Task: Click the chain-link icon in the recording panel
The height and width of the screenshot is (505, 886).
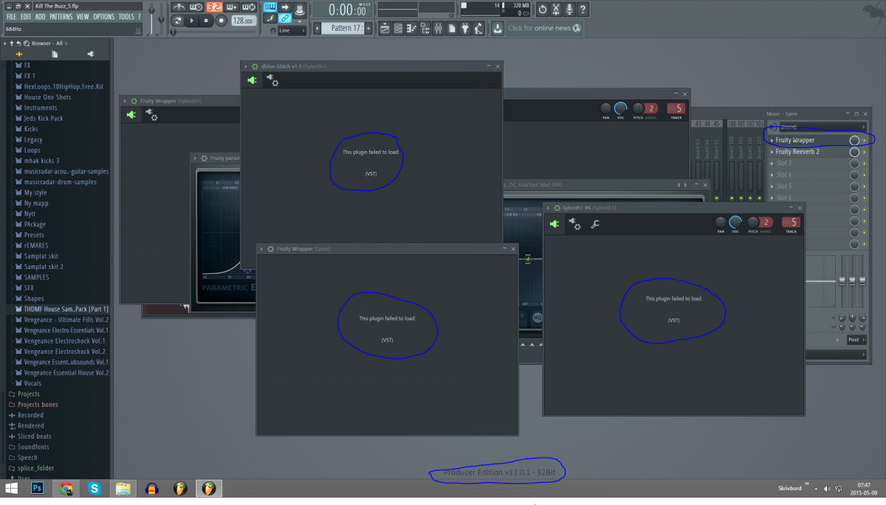Action: pyautogui.click(x=284, y=18)
